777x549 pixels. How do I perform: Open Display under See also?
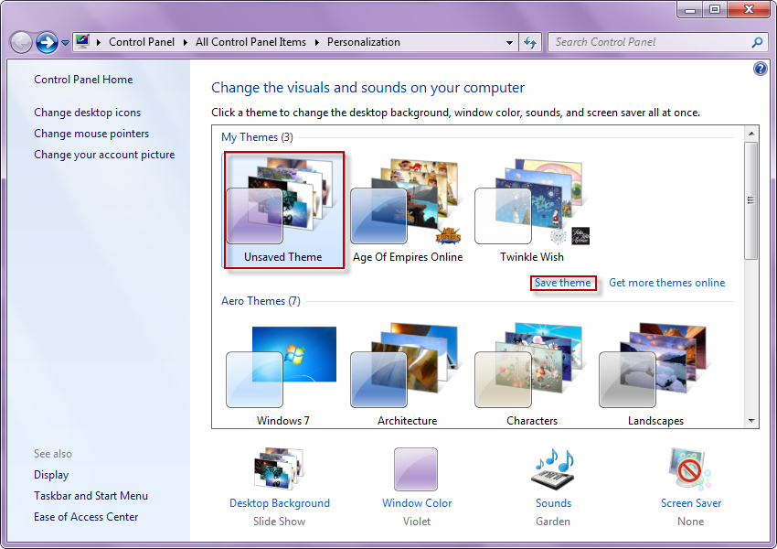tap(51, 475)
